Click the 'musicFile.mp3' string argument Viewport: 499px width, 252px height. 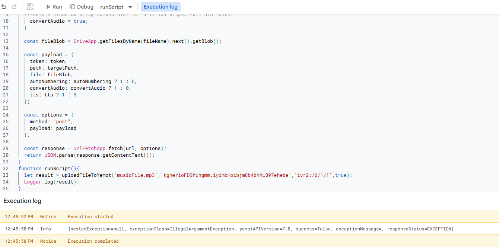point(136,175)
